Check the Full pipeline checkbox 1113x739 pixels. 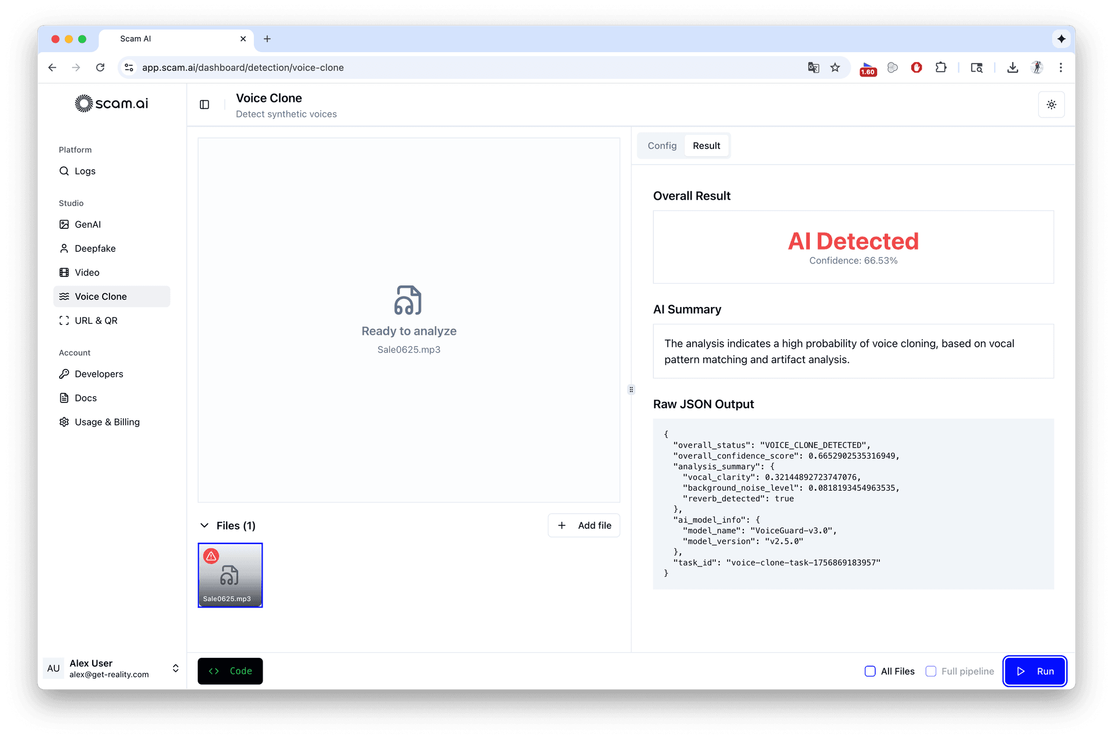tap(931, 671)
